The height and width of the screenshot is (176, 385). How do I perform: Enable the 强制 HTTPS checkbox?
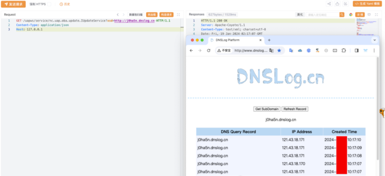tap(49, 4)
